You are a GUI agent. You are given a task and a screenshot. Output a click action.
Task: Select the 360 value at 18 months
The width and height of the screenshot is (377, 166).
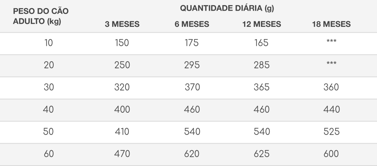331,87
